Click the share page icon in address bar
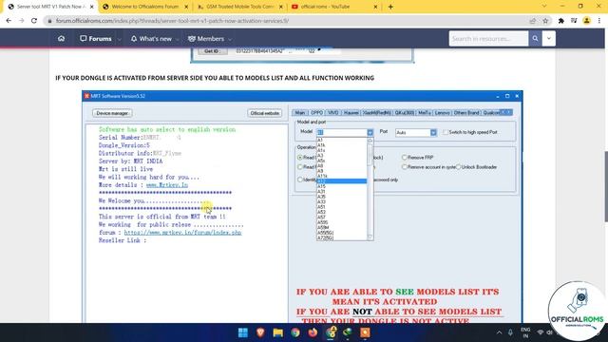 533,21
